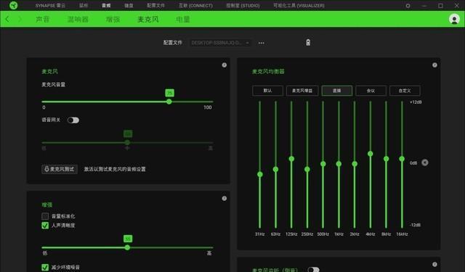Go forward with the right arrow

pyautogui.click(x=20, y=20)
